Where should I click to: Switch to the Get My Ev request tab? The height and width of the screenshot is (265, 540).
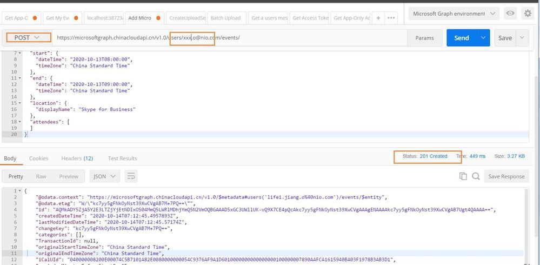pyautogui.click(x=62, y=18)
